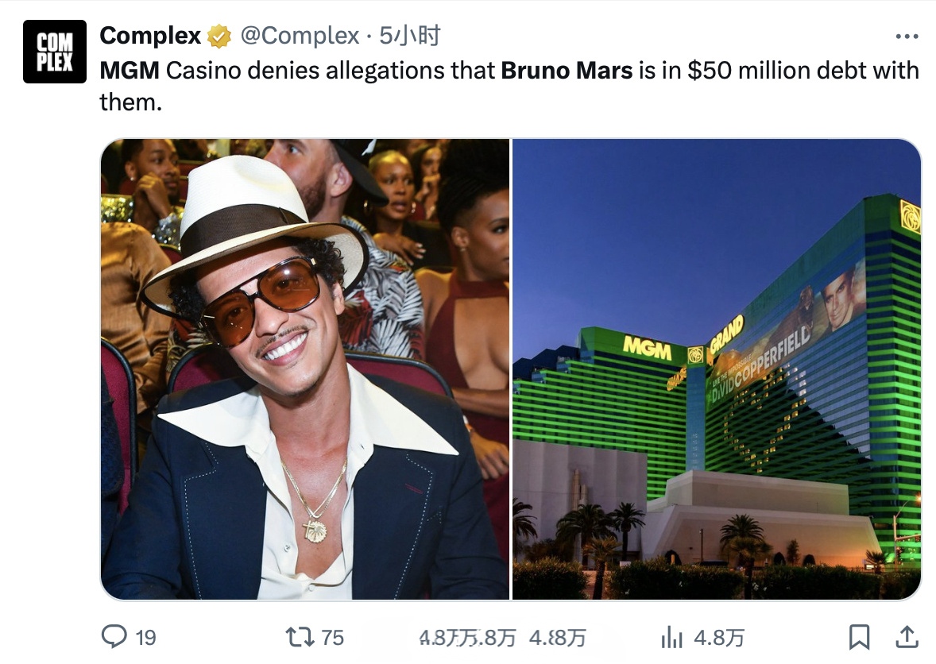This screenshot has width=936, height=664.
Task: Open the view analytics bar chart icon
Action: point(672,637)
